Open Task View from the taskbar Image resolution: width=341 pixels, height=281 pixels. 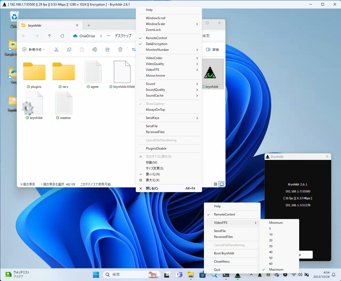point(167,275)
